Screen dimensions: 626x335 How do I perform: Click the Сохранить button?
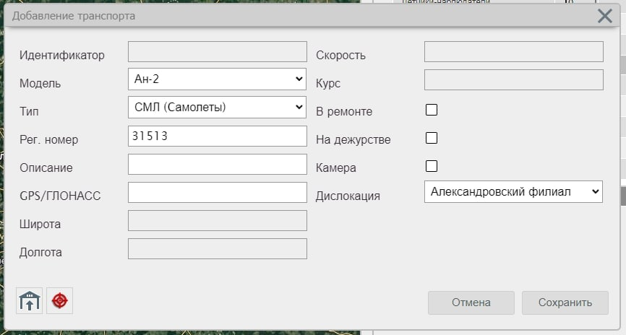pyautogui.click(x=565, y=303)
